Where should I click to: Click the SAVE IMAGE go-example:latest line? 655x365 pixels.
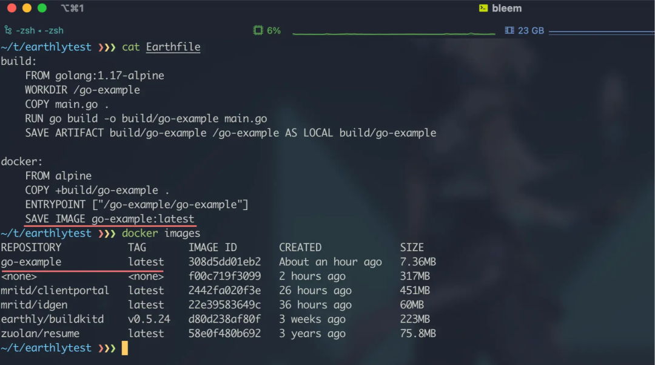coord(109,219)
